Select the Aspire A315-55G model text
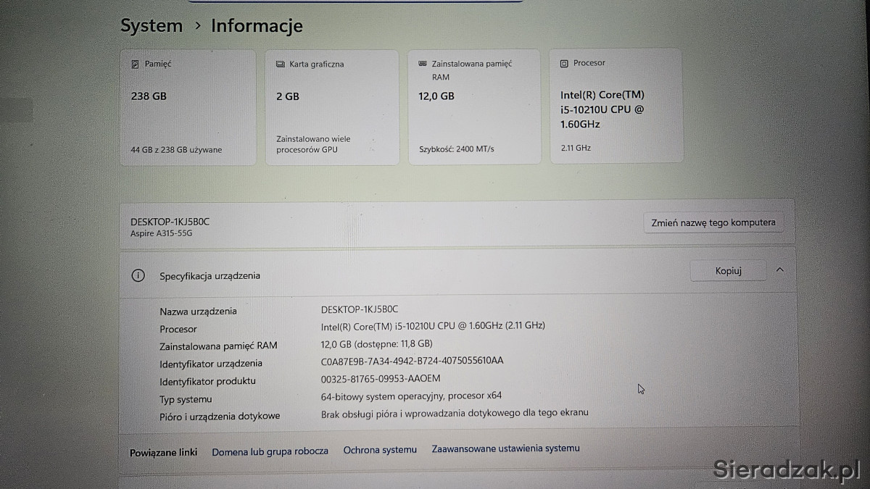Viewport: 870px width, 489px height. 161,233
